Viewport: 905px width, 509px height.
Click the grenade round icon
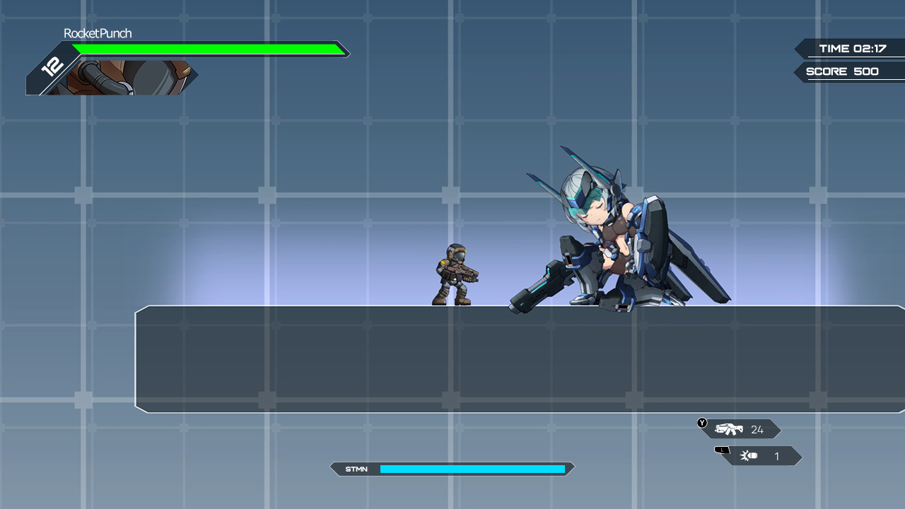coord(749,456)
